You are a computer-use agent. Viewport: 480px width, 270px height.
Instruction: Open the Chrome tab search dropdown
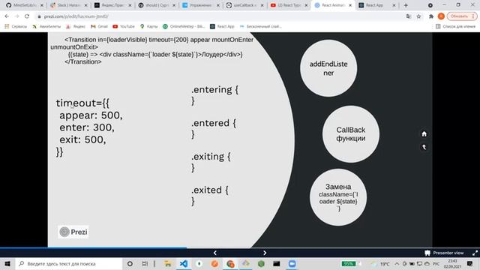click(x=430, y=5)
